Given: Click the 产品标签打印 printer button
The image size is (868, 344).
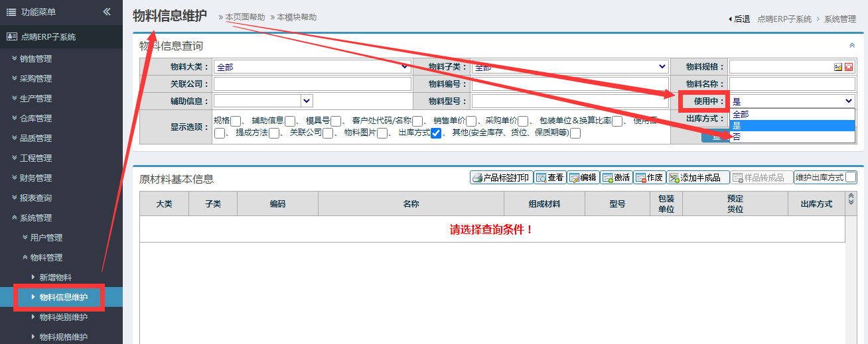Looking at the screenshot, I should 501,178.
